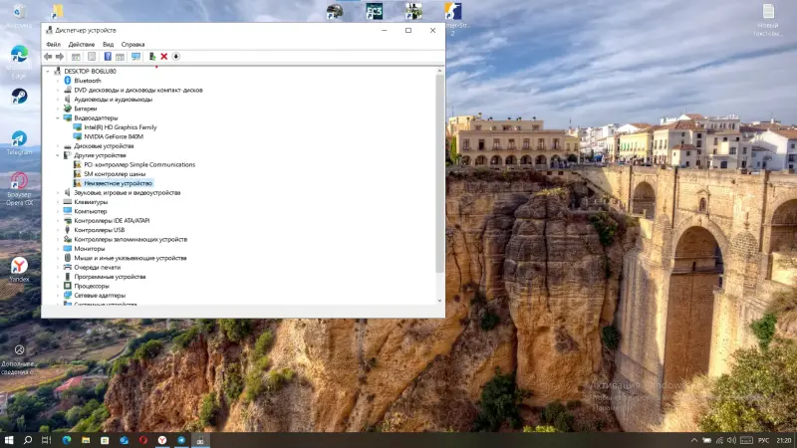
Task: Open File Explorer from the taskbar
Action: (x=86, y=440)
